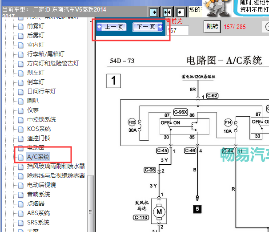The height and width of the screenshot is (232, 269).
Task: Click document icon beside 刹车灯
Action: pyautogui.click(x=21, y=73)
